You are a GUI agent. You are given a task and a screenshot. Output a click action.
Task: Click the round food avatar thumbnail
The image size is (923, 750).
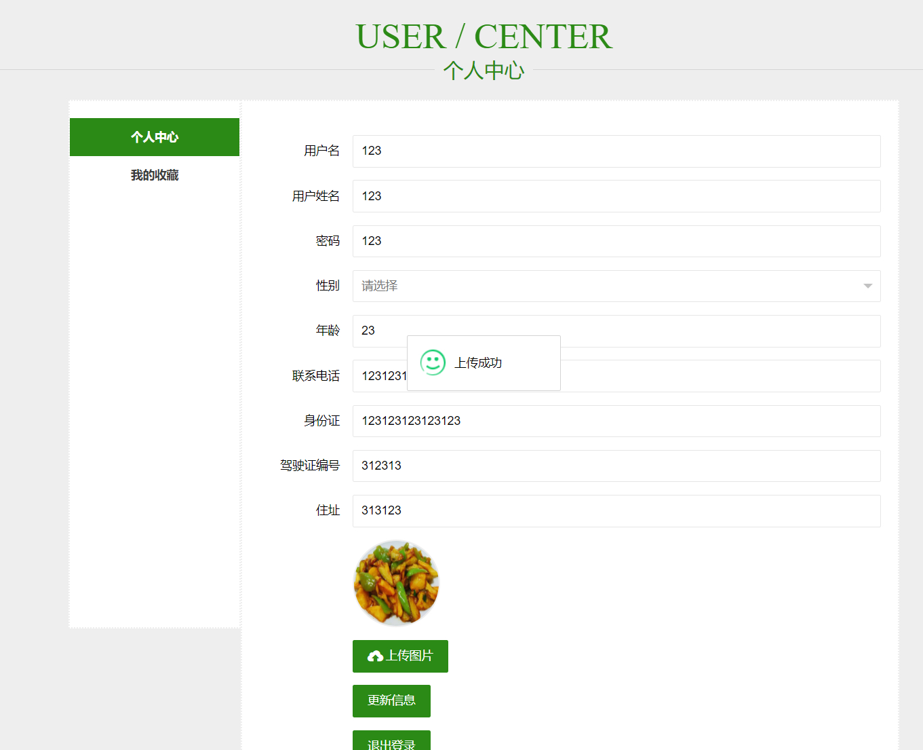click(397, 583)
